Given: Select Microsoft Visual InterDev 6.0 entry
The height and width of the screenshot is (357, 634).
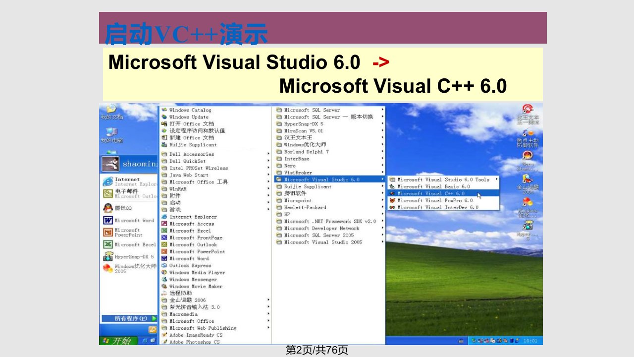Looking at the screenshot, I should (444, 207).
